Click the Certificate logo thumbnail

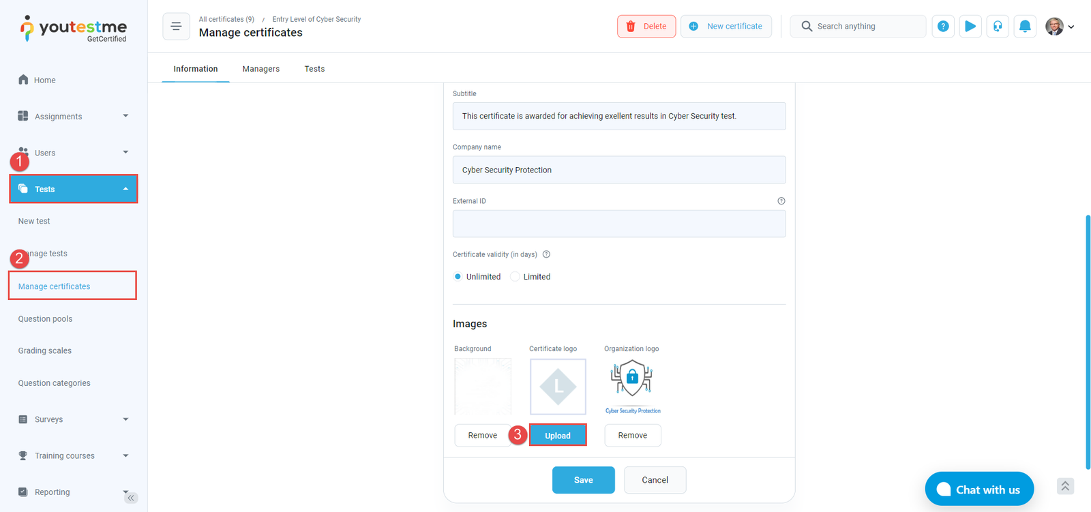(558, 387)
